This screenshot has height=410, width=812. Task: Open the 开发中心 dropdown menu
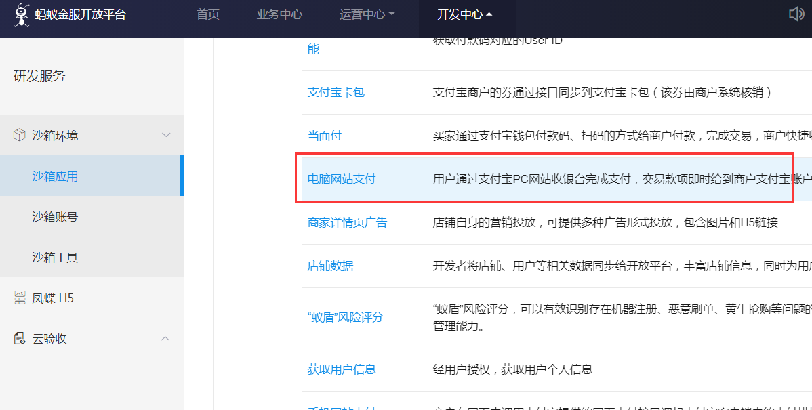click(x=464, y=14)
